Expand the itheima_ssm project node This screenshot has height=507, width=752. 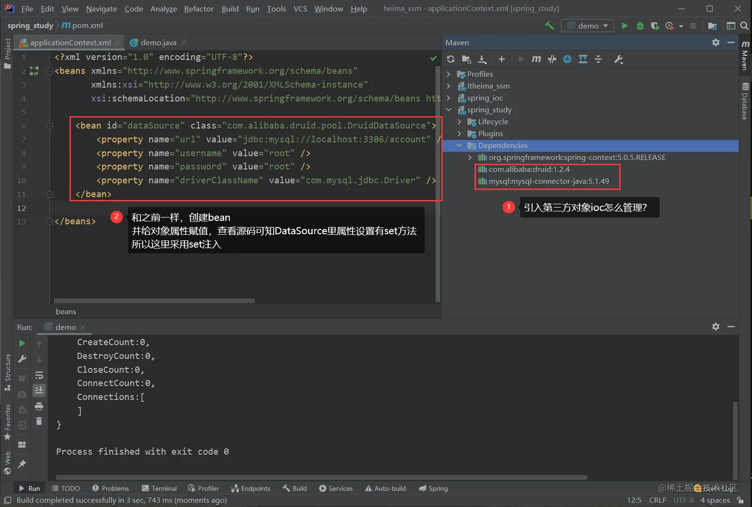[x=449, y=86]
